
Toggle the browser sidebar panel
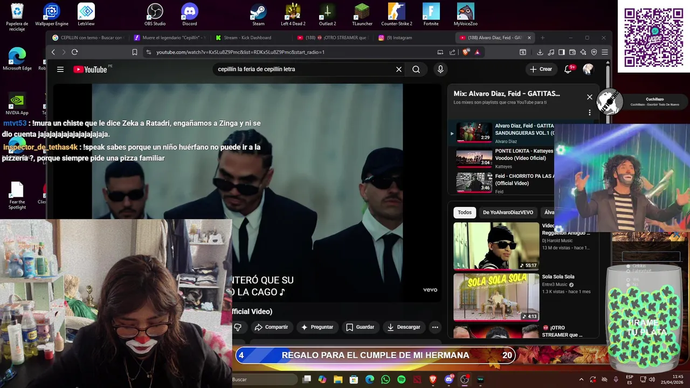point(561,52)
